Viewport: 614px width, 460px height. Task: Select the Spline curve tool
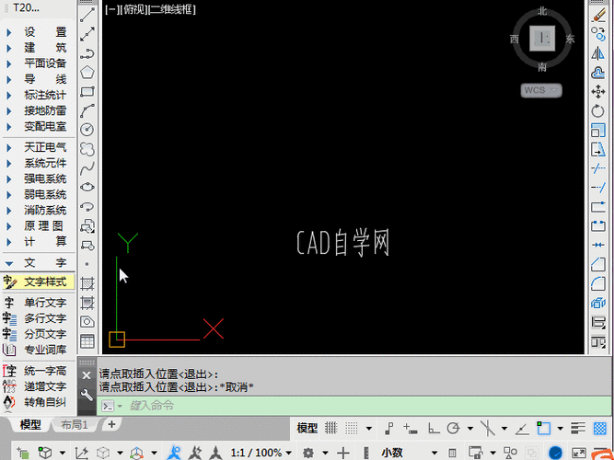tap(87, 168)
